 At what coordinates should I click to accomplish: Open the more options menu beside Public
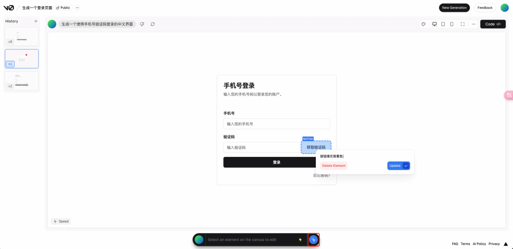(x=77, y=8)
